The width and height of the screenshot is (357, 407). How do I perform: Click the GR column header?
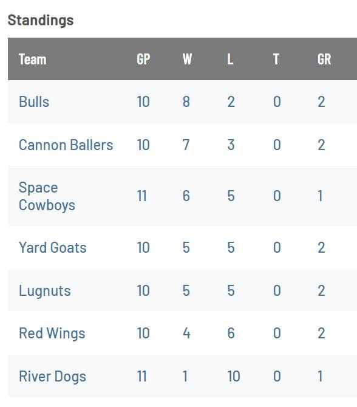(324, 59)
